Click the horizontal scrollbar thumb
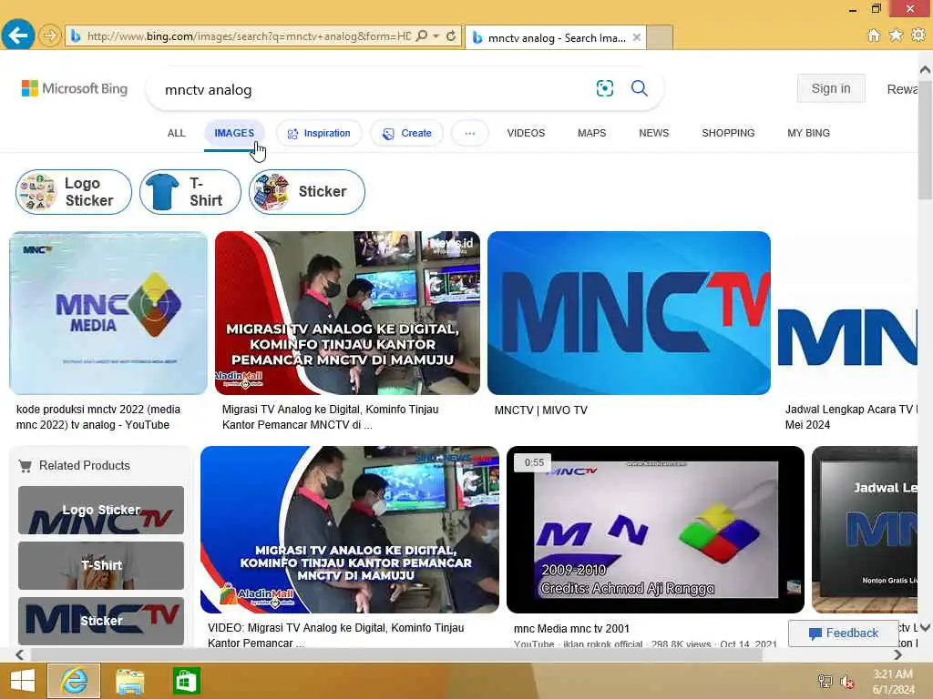The height and width of the screenshot is (699, 933). click(396, 655)
